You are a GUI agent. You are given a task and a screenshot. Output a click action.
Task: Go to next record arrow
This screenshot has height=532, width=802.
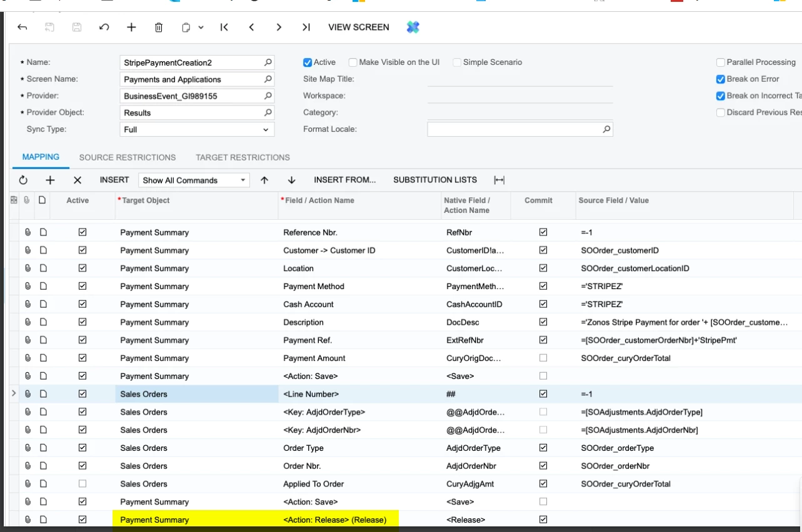(x=279, y=27)
